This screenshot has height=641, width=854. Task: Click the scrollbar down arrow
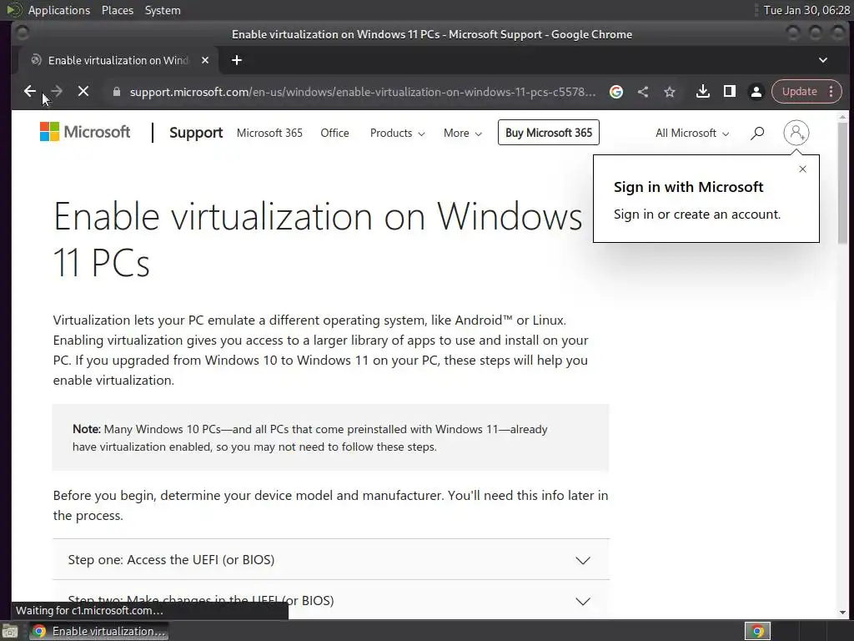[x=842, y=613]
